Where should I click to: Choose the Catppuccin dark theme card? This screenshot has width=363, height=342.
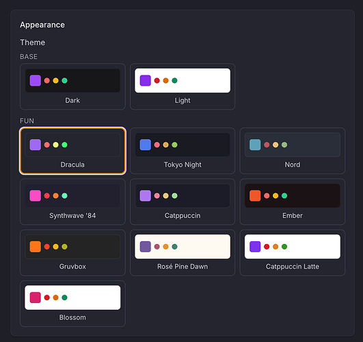pyautogui.click(x=183, y=201)
